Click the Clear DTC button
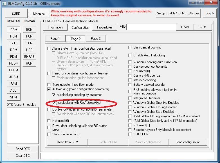This screenshot has height=163, width=220. (23, 156)
